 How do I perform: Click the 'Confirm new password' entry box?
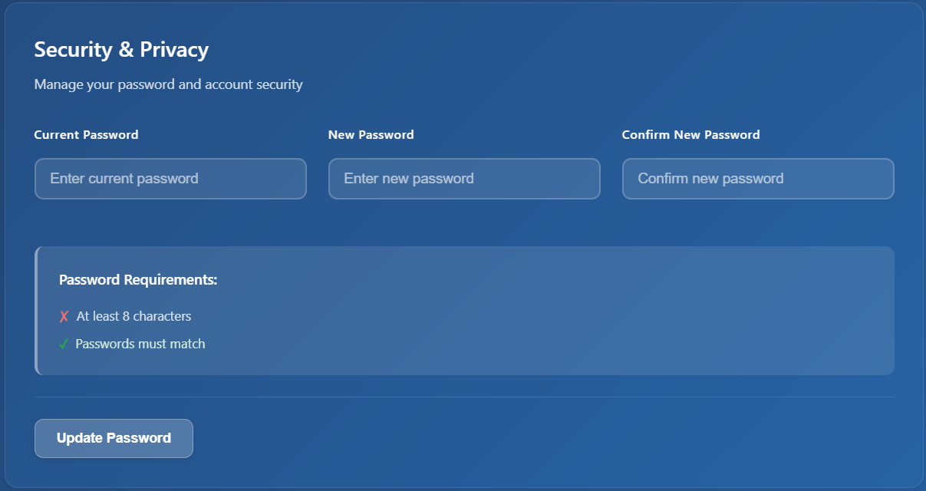757,178
